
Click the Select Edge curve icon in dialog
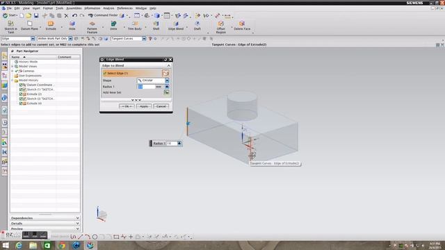click(x=165, y=73)
